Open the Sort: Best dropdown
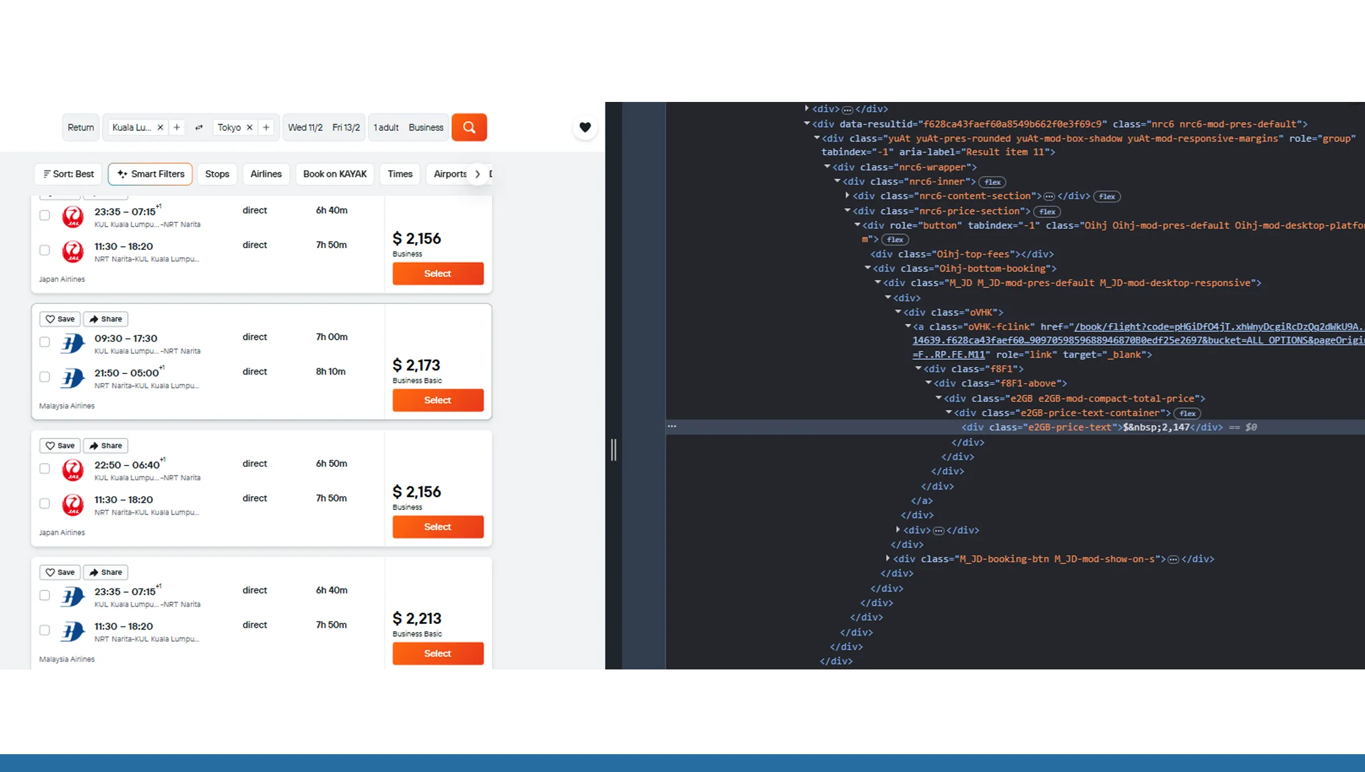Screen dimensions: 1365x772 [x=68, y=174]
